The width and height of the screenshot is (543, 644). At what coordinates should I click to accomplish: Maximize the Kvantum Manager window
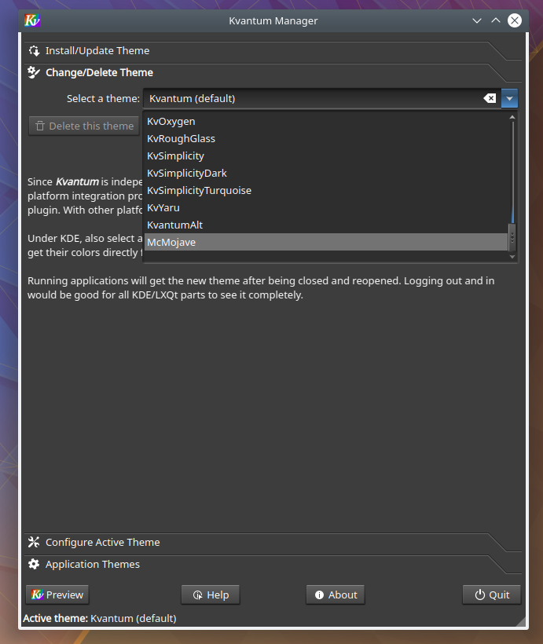click(496, 20)
